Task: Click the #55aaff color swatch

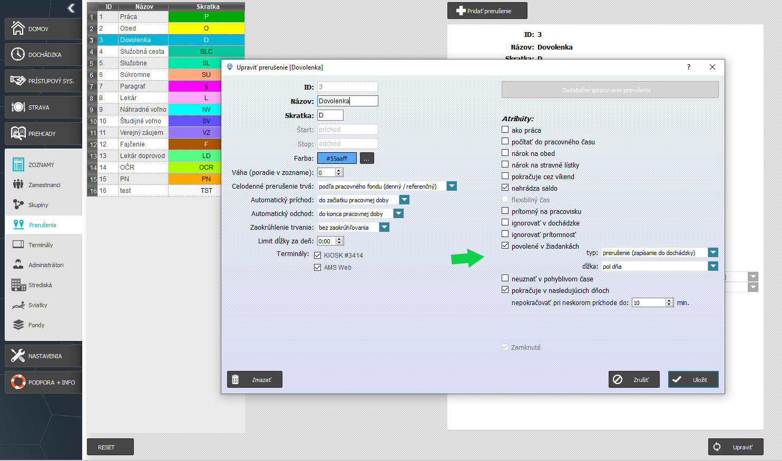Action: click(x=337, y=158)
